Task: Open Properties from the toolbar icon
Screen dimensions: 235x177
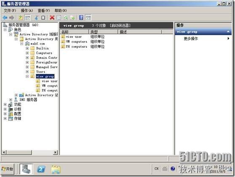Action: point(59,18)
